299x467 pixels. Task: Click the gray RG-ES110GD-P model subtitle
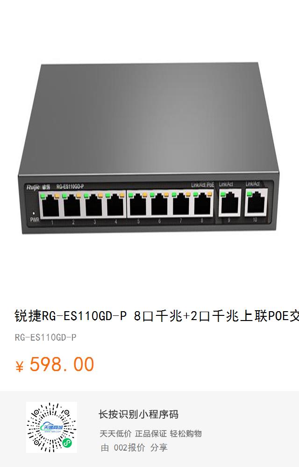click(45, 337)
